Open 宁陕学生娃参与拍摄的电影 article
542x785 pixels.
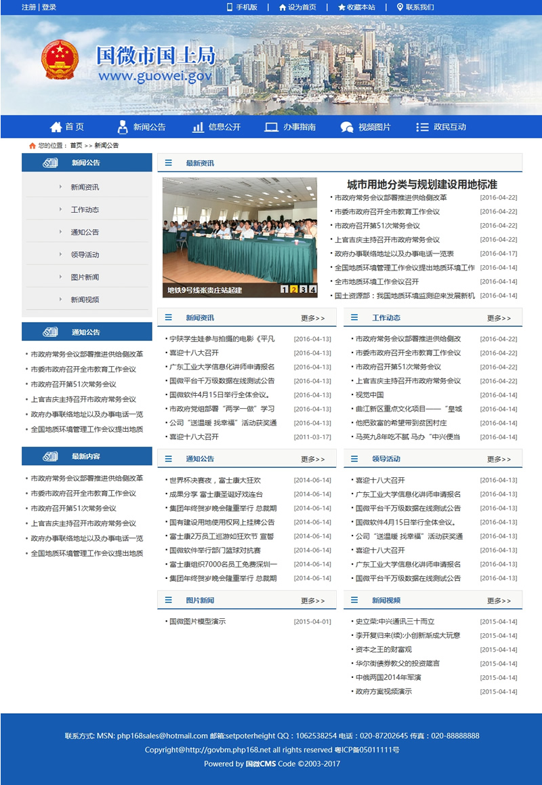222,339
